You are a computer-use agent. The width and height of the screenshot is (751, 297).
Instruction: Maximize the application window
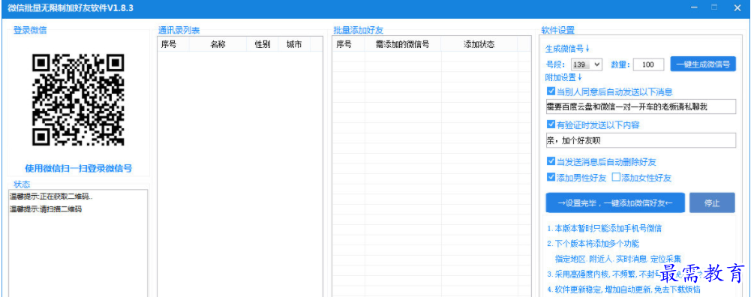coord(714,7)
